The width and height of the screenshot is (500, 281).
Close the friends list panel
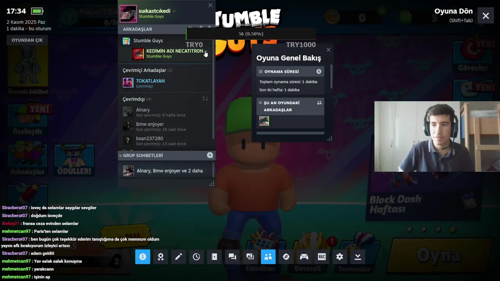click(x=210, y=5)
